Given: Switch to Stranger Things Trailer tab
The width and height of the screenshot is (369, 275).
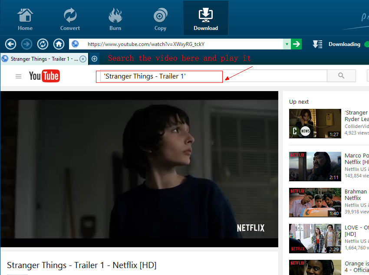Looking at the screenshot, I should [x=44, y=59].
